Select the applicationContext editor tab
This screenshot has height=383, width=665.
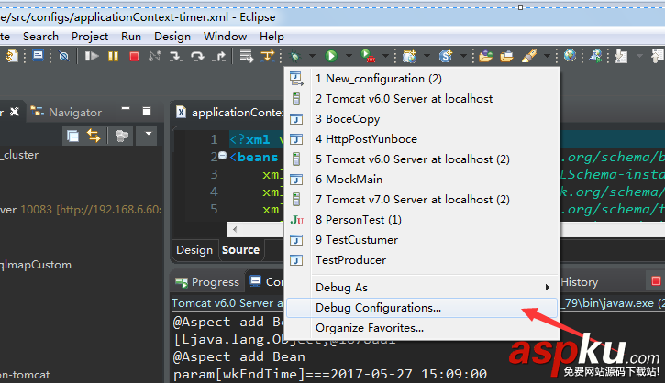(229, 113)
